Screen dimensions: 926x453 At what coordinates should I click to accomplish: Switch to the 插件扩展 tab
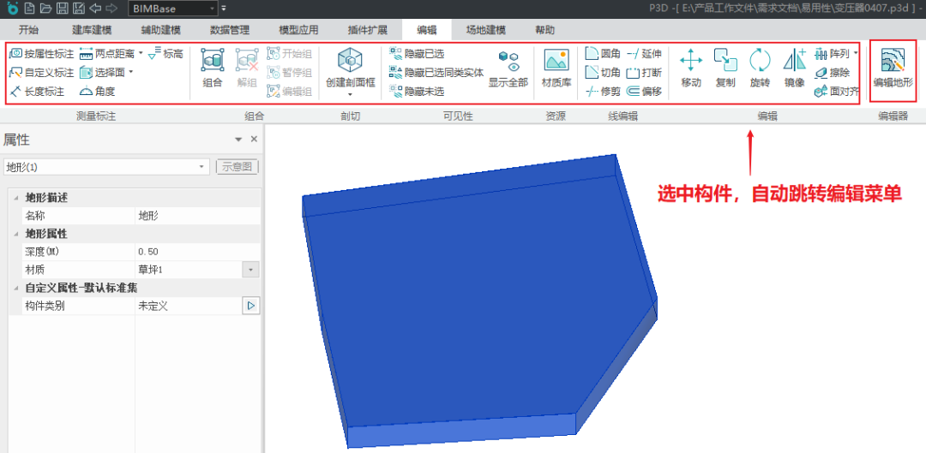click(x=368, y=30)
